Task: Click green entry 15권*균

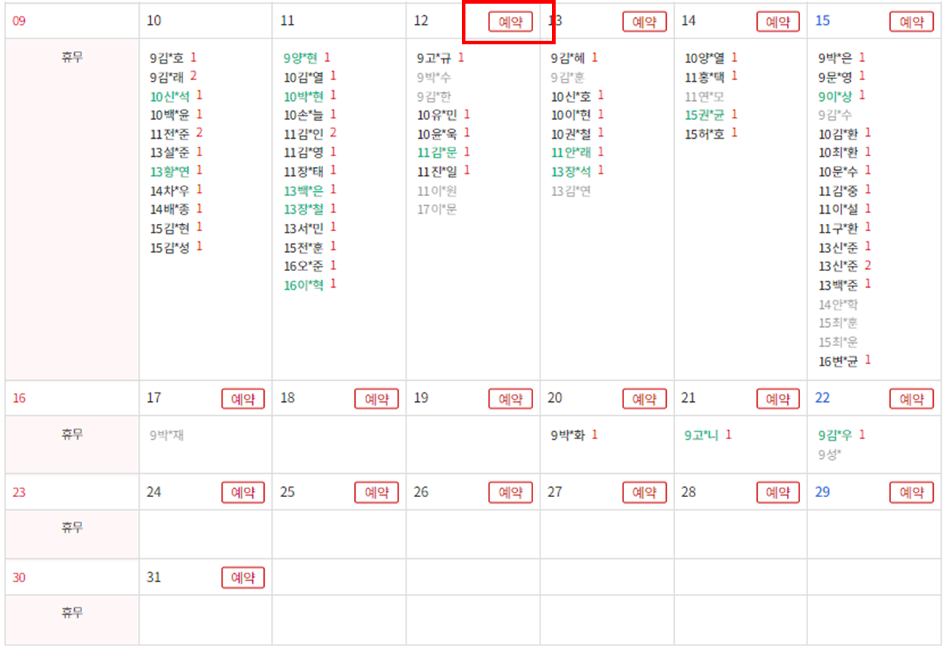Action: tap(705, 115)
